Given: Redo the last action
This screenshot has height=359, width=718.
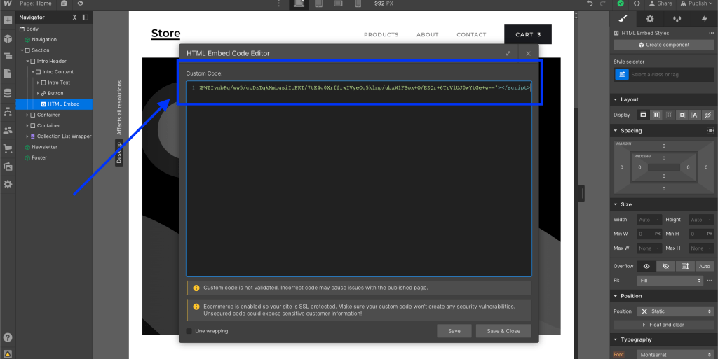Looking at the screenshot, I should pos(602,3).
